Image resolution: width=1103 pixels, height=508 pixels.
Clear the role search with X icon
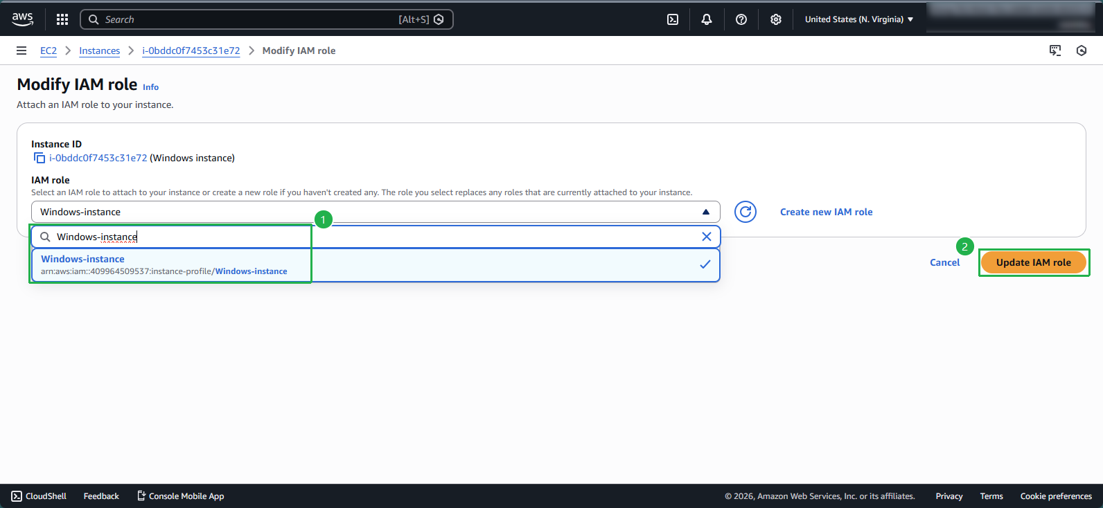tap(707, 237)
